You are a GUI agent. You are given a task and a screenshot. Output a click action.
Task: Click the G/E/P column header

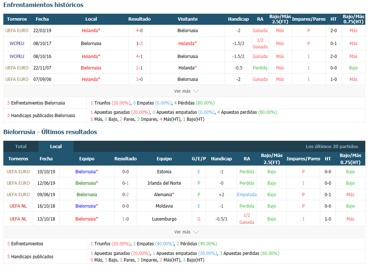199,158
